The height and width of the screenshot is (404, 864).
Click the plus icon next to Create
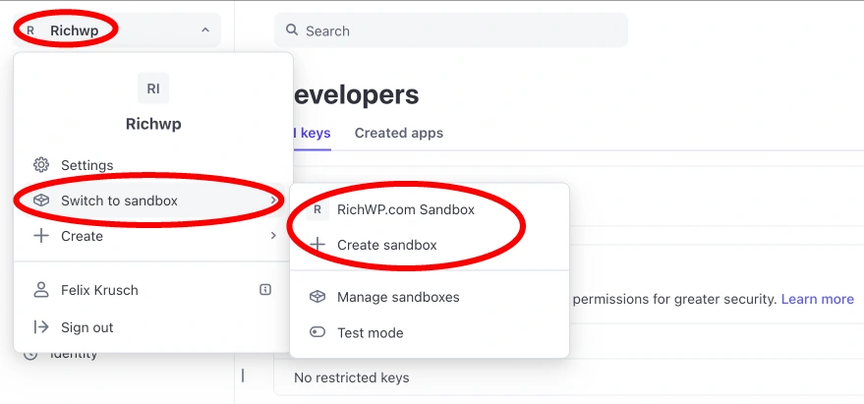[41, 236]
